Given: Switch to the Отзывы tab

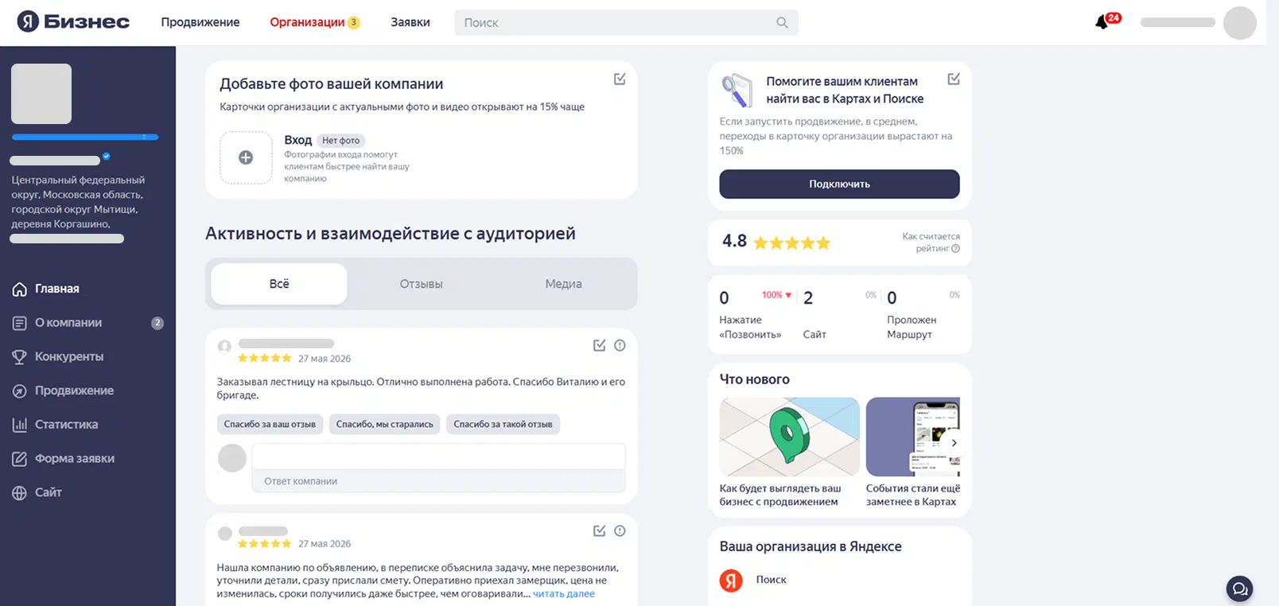Looking at the screenshot, I should (x=421, y=284).
